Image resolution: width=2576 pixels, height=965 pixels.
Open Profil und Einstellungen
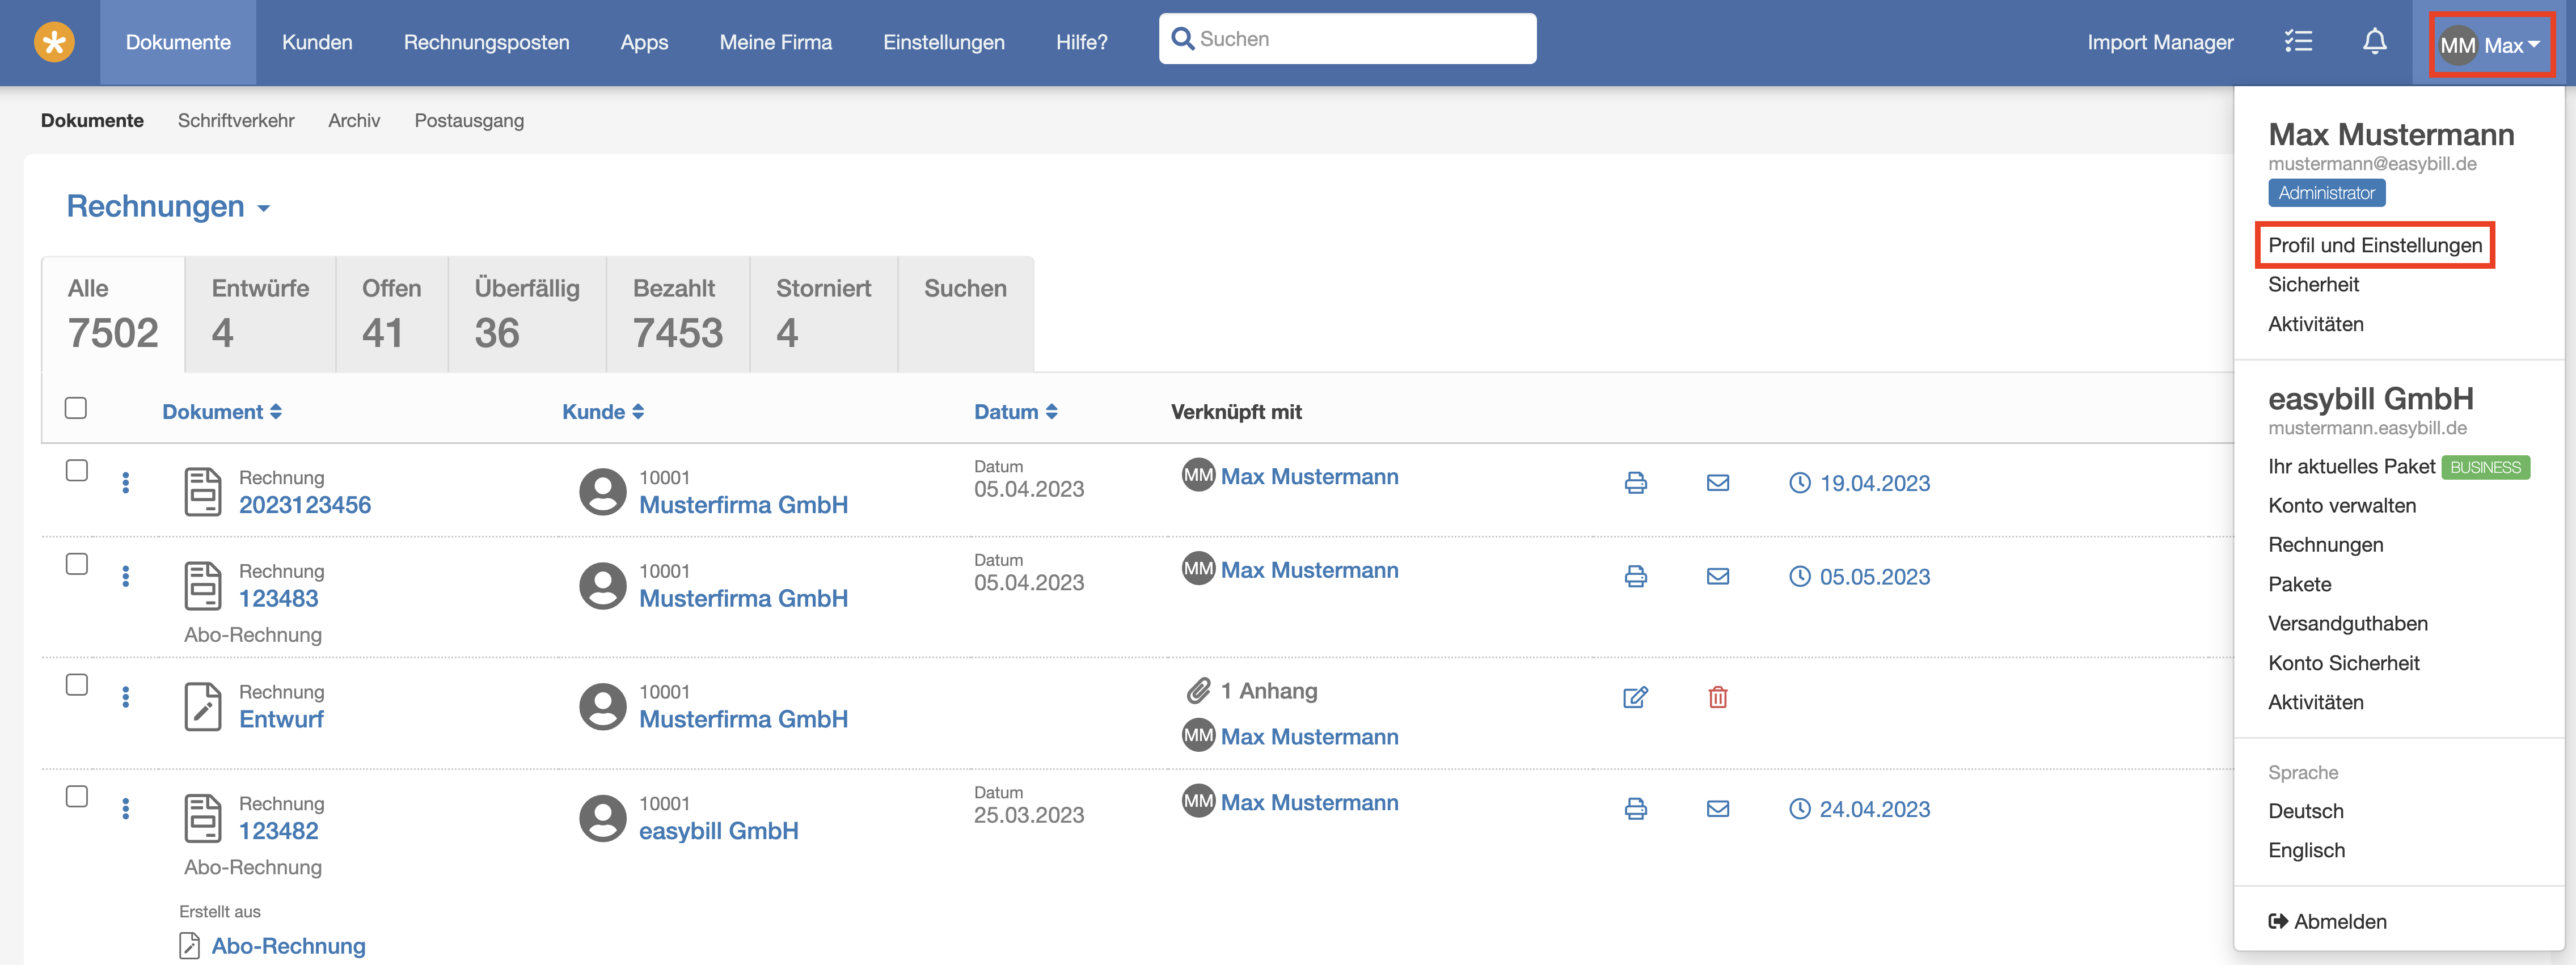point(2374,245)
